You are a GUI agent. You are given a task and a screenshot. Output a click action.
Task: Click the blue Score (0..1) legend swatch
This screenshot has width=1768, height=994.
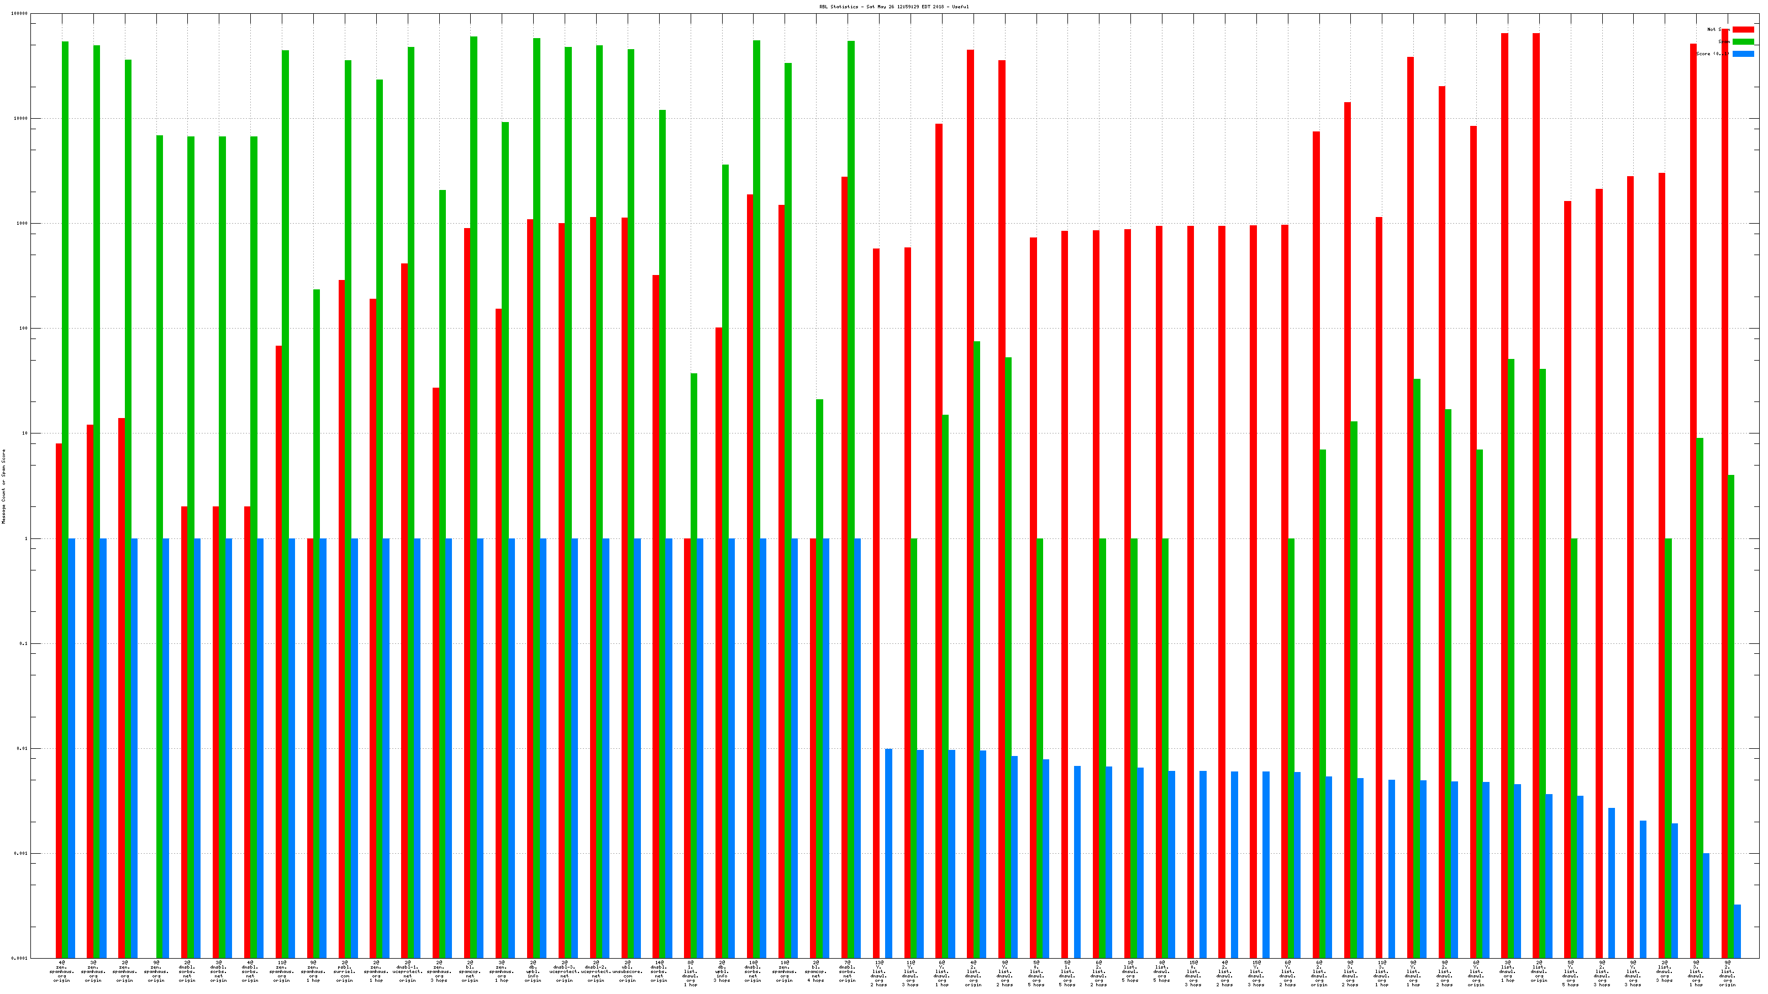coord(1743,54)
